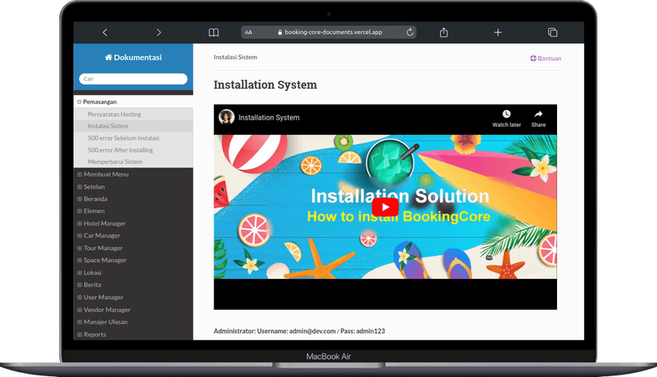Open Persyaratan Hosting page

click(x=114, y=114)
